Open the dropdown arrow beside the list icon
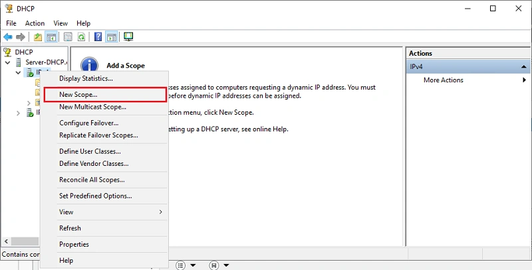The image size is (532, 270). [x=193, y=265]
